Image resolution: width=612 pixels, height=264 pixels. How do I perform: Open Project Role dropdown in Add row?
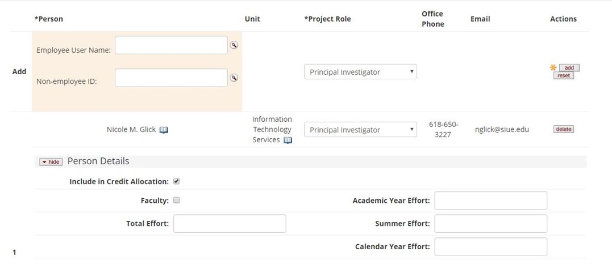coord(360,72)
